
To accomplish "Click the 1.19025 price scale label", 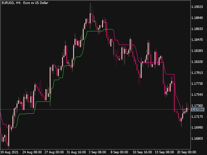I will click(x=197, y=7).
